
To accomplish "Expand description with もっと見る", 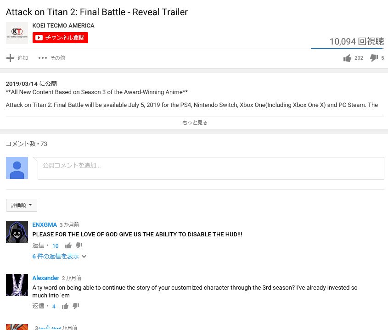I will (195, 123).
